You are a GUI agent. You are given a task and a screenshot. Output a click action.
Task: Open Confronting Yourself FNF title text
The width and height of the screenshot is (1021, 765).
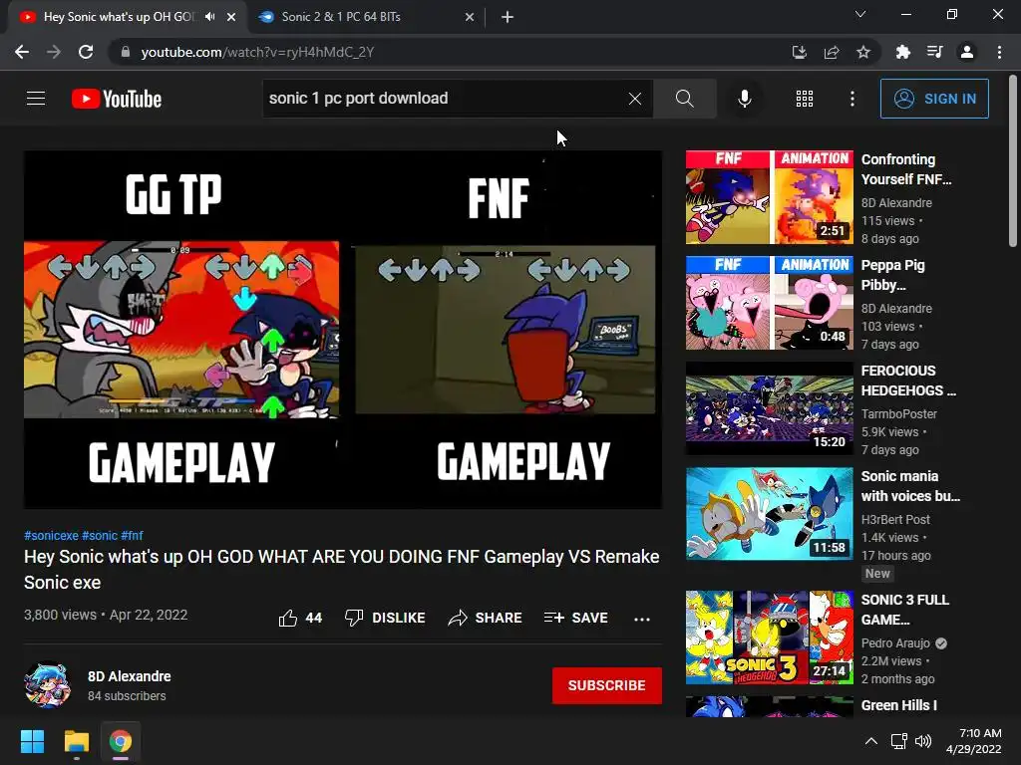[906, 169]
